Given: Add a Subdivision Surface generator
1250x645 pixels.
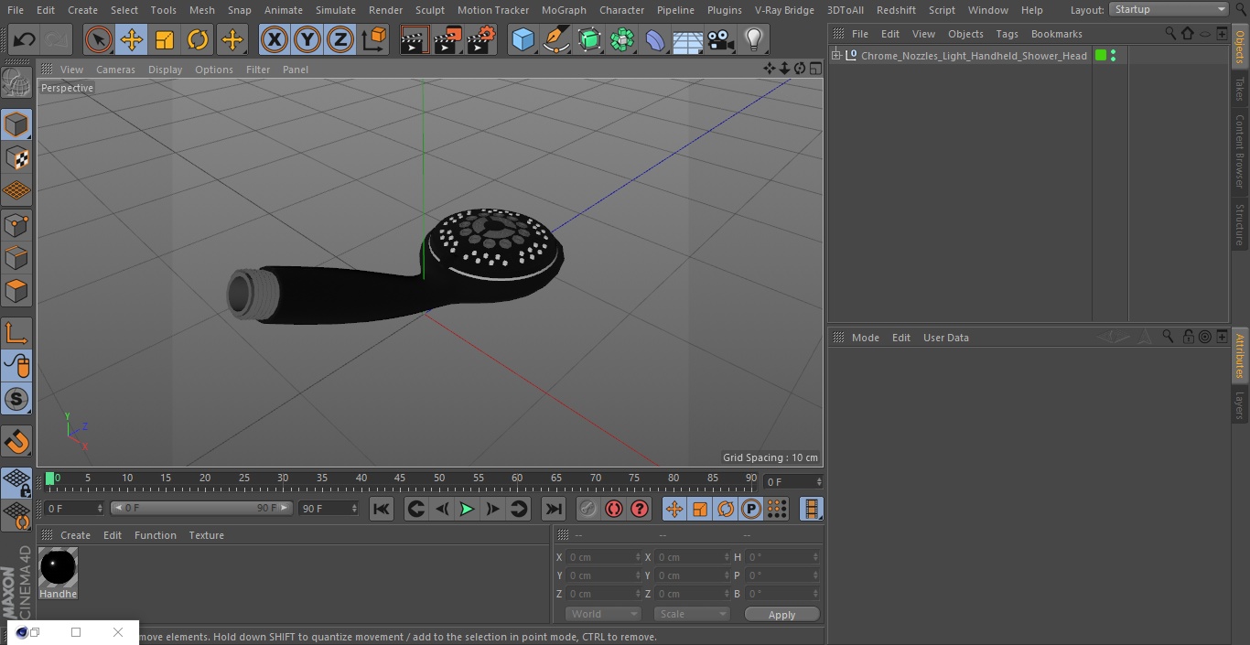Looking at the screenshot, I should pyautogui.click(x=589, y=39).
